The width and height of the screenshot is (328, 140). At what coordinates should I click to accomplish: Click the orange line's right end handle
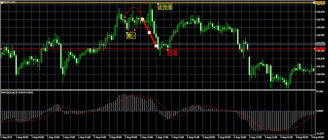(314, 2)
